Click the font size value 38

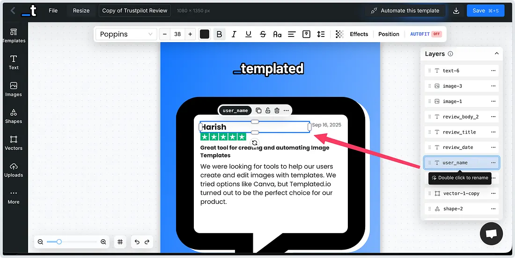point(177,34)
